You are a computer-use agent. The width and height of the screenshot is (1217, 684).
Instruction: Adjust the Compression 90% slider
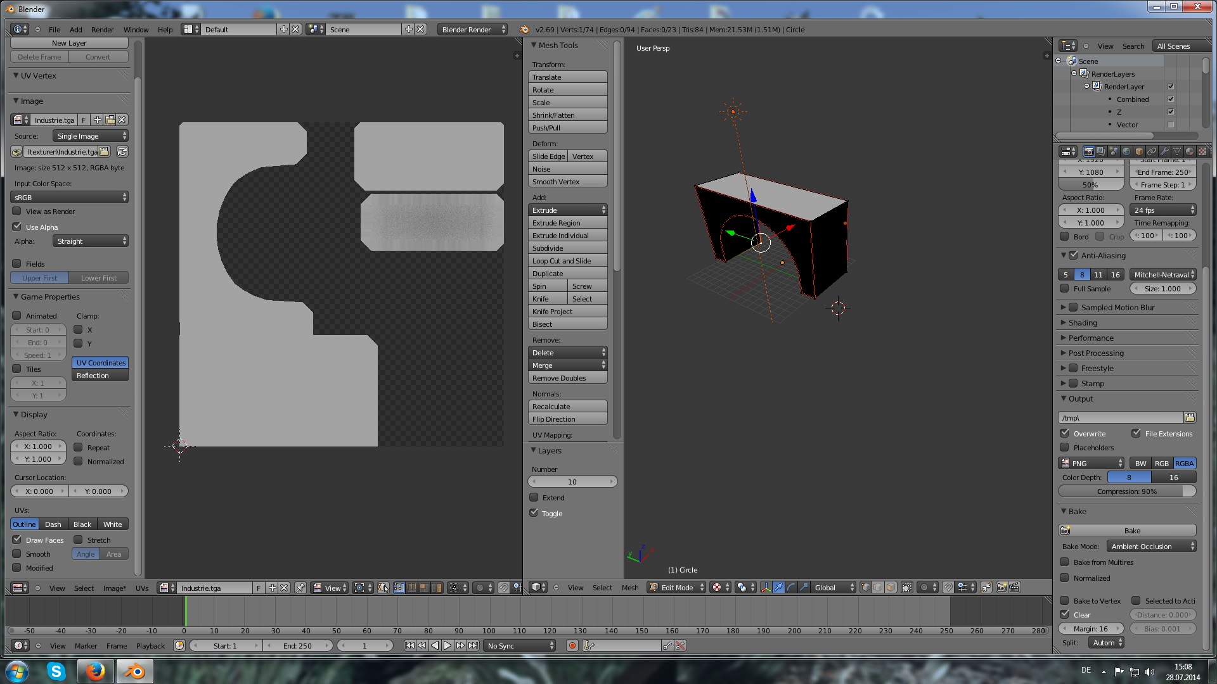click(x=1126, y=491)
